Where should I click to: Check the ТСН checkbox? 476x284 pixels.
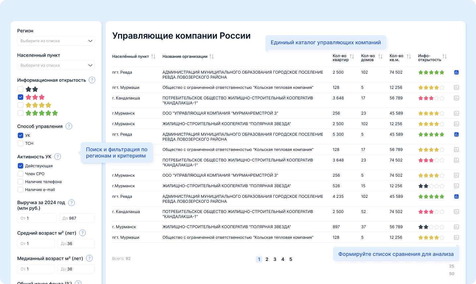[21, 143]
